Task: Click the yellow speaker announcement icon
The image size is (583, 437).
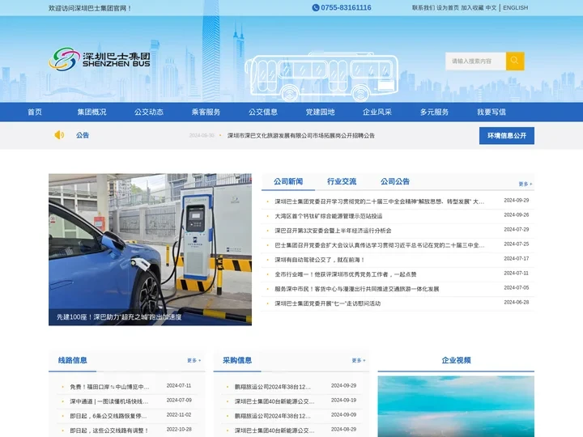Action: pyautogui.click(x=59, y=135)
